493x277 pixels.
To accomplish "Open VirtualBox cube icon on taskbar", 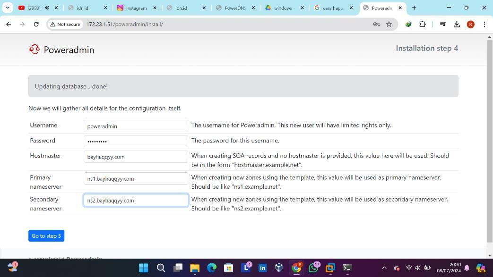I will [279, 268].
